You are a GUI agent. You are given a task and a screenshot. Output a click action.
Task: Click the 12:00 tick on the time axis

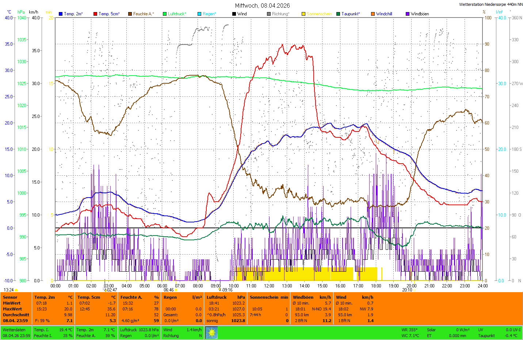[269, 286]
